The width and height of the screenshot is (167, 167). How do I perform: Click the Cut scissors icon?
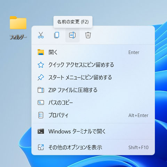tap(41, 35)
